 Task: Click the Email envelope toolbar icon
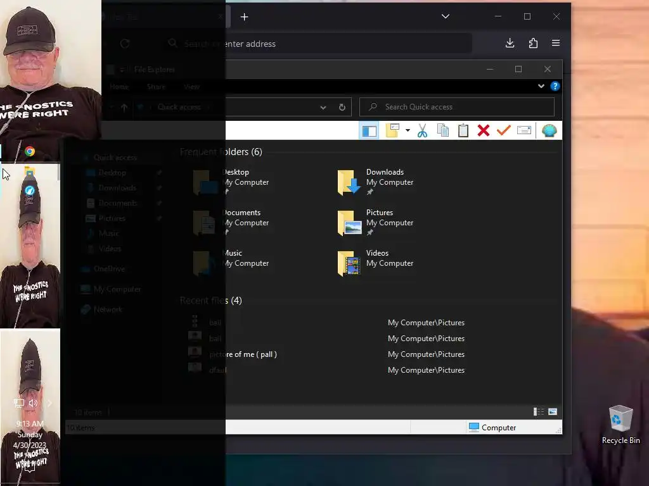pyautogui.click(x=524, y=130)
